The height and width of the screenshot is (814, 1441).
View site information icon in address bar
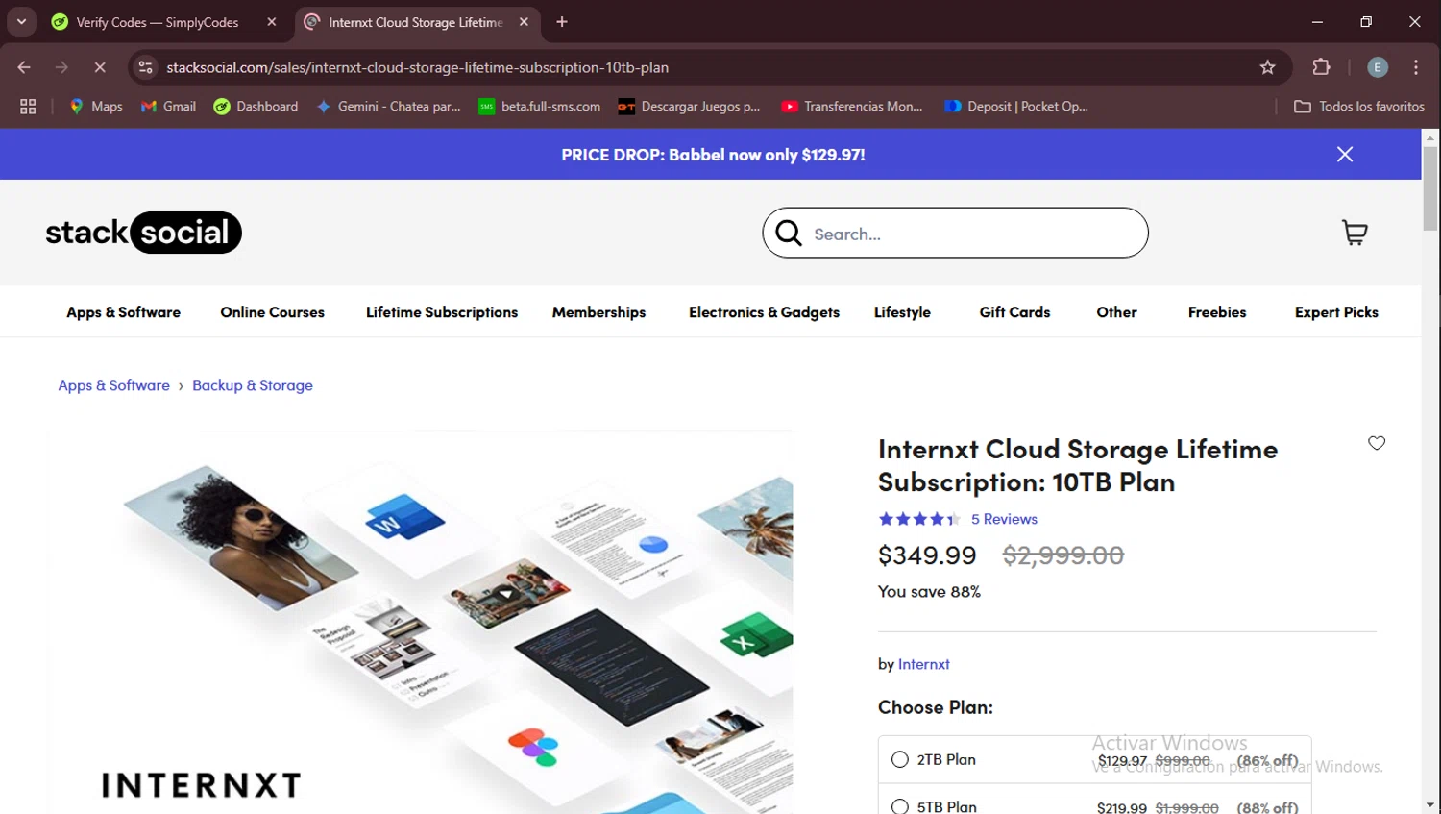pyautogui.click(x=145, y=67)
